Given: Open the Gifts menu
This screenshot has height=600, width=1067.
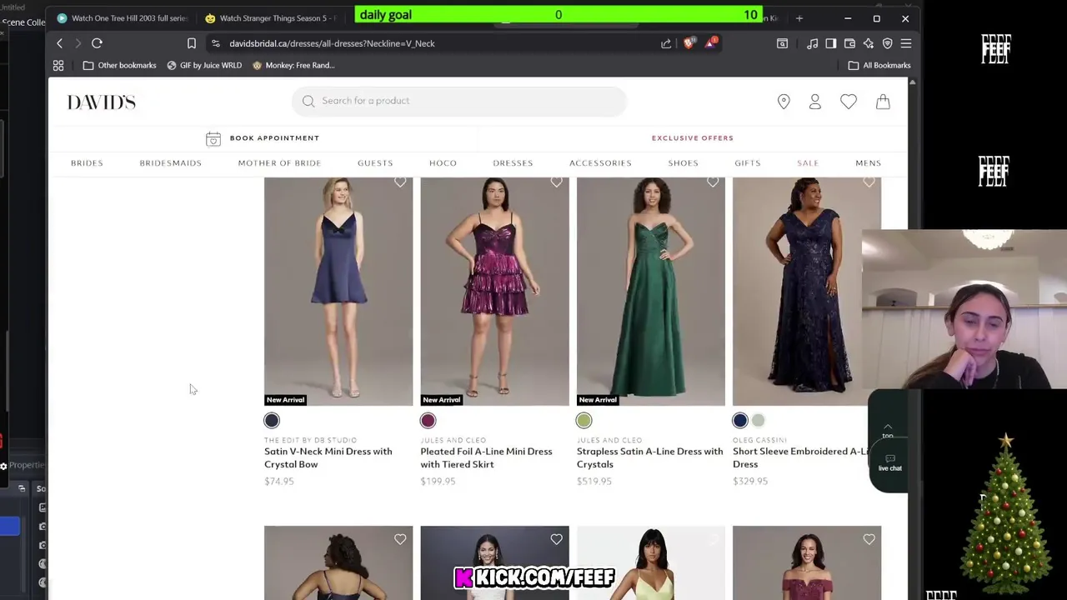Looking at the screenshot, I should click(748, 163).
